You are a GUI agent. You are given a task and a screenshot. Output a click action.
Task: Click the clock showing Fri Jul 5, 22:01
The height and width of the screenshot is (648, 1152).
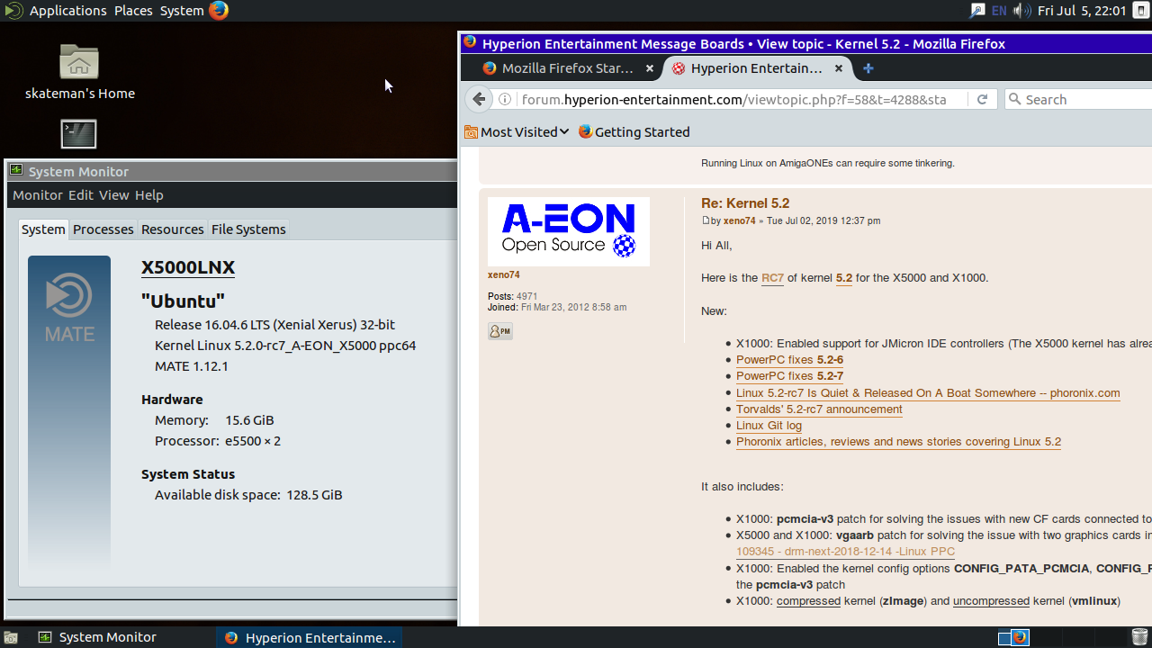click(x=1082, y=11)
